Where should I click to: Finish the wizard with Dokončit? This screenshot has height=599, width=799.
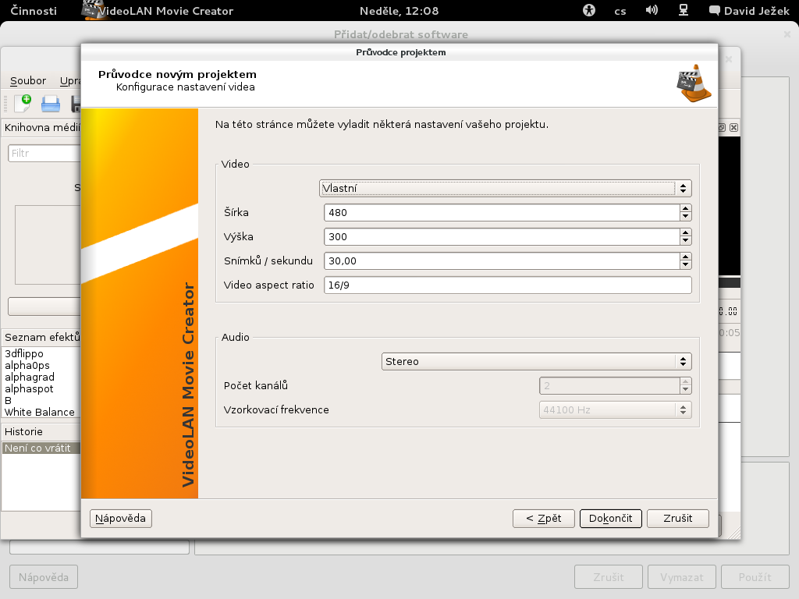click(x=610, y=519)
